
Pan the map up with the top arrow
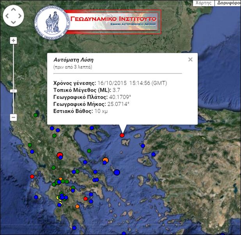13,9
